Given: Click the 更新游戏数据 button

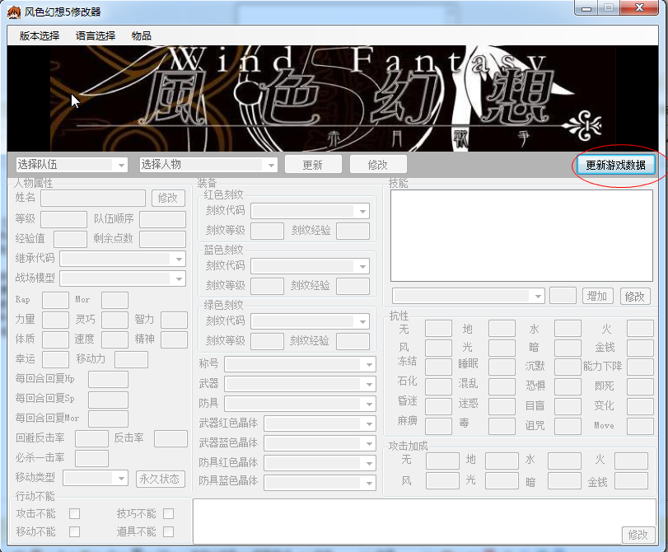Looking at the screenshot, I should (615, 165).
